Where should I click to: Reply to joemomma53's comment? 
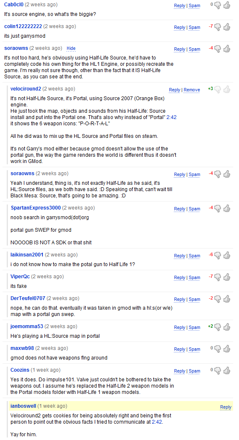point(179,327)
